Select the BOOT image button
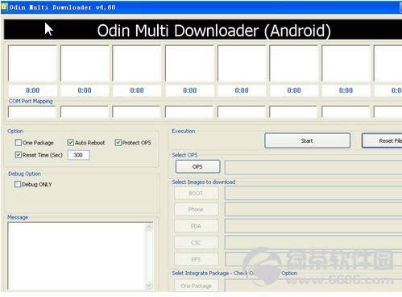Image resolution: width=402 pixels, height=297 pixels. pos(197,194)
